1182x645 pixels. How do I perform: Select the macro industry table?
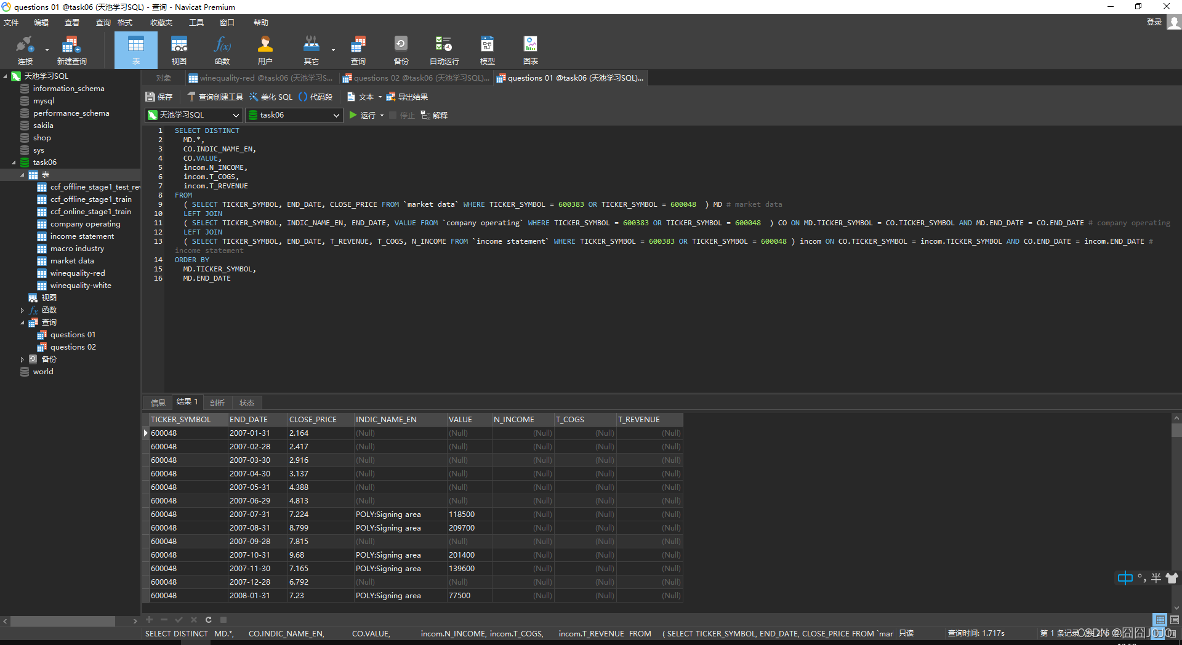77,249
